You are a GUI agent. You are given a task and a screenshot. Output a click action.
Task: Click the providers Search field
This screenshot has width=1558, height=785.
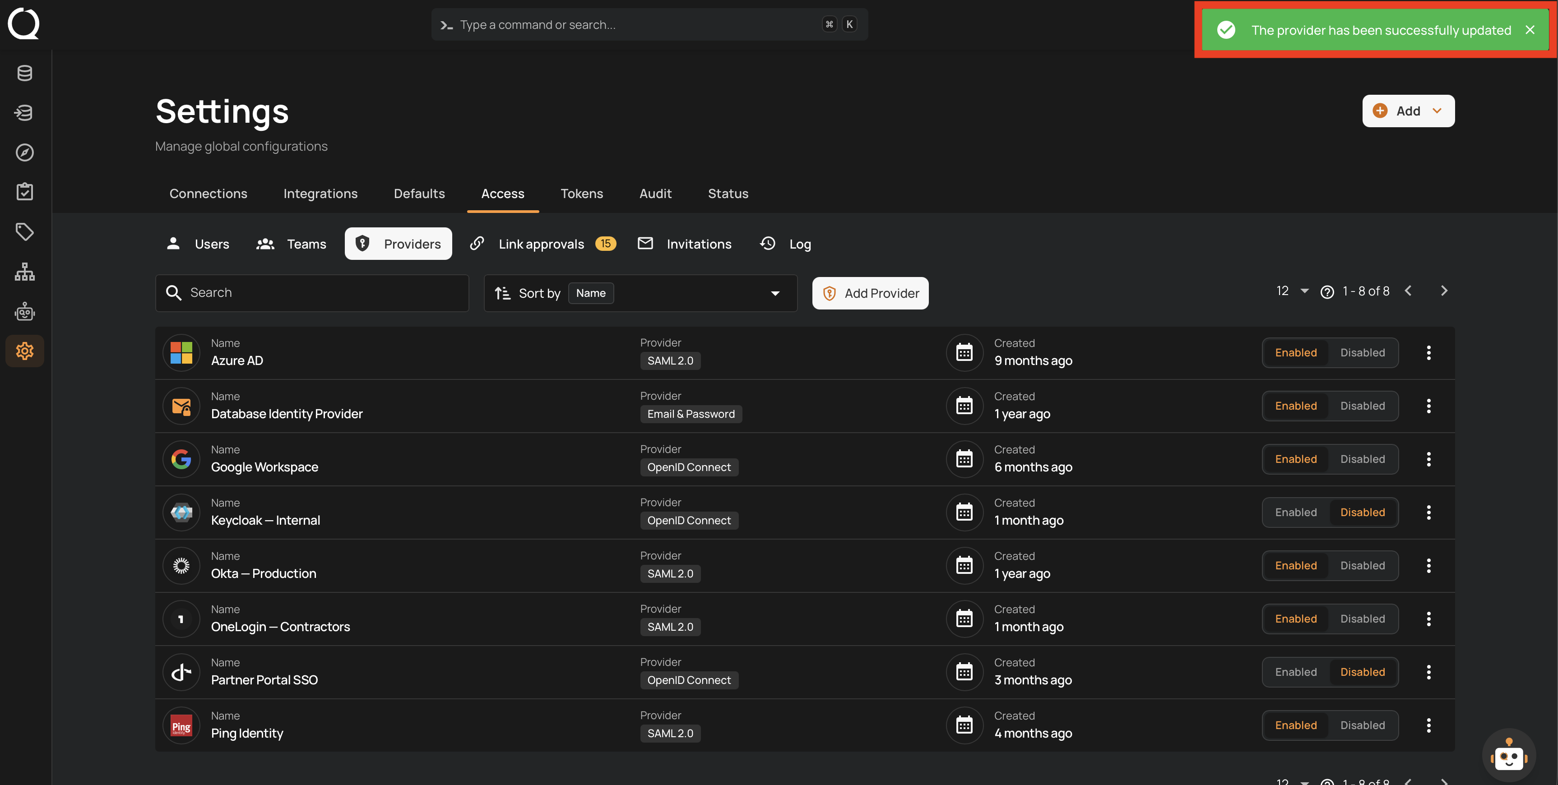312,293
